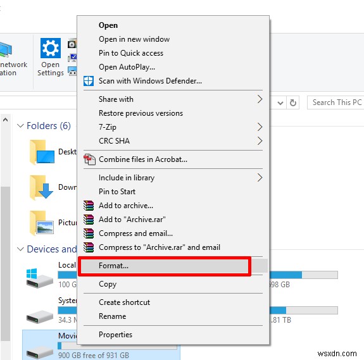Select Restore previous versions

point(173,113)
